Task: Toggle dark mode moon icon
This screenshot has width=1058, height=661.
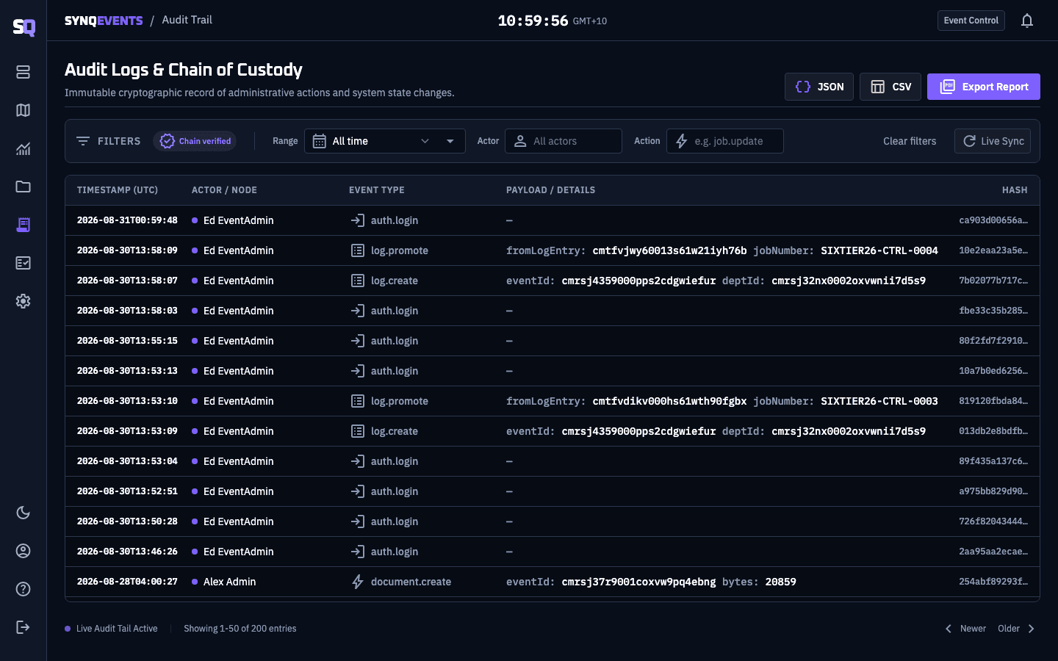Action: [x=23, y=513]
